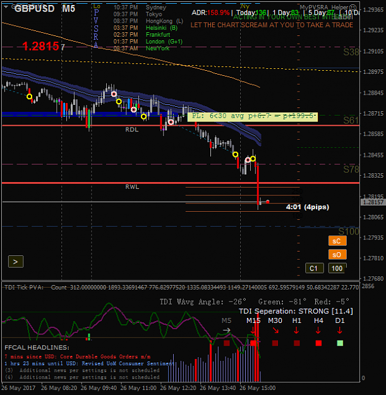Click the Red: -5° angle readout
Image resolution: width=386 pixels, height=395 pixels.
[x=332, y=301]
